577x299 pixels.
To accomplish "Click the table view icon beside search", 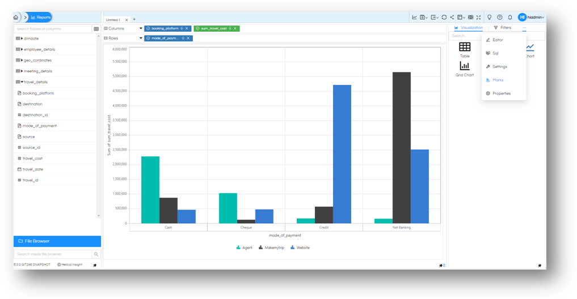I will (x=96, y=29).
